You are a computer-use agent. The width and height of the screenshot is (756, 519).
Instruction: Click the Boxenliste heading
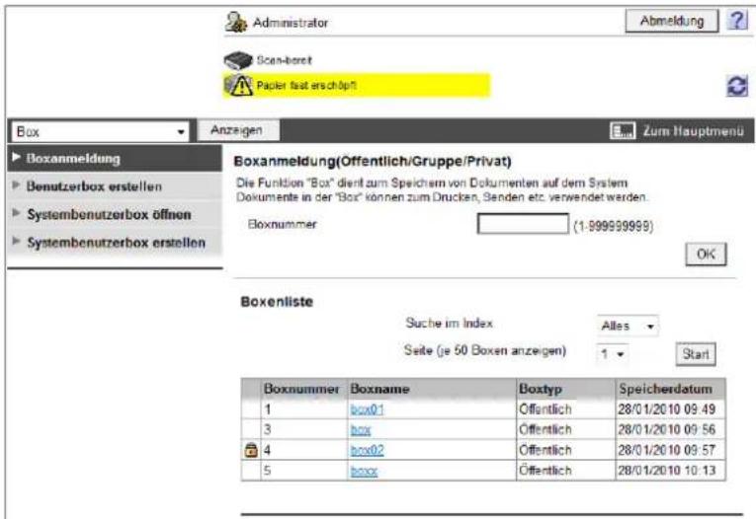[x=277, y=302]
